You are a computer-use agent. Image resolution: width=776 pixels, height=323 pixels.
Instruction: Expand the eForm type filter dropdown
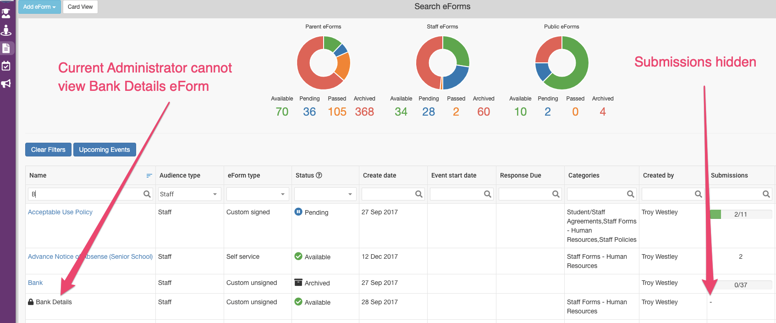(258, 194)
